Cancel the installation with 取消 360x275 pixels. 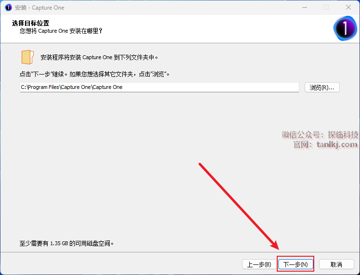click(336, 264)
